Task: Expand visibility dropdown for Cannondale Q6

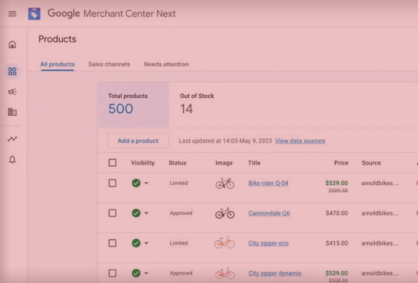Action: point(146,213)
